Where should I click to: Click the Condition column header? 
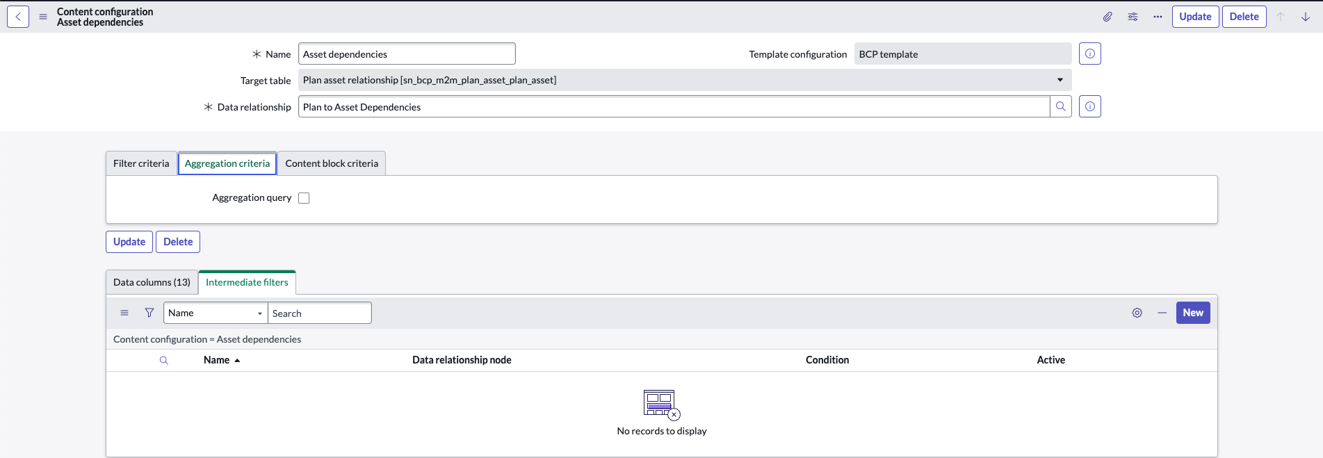pyautogui.click(x=827, y=360)
